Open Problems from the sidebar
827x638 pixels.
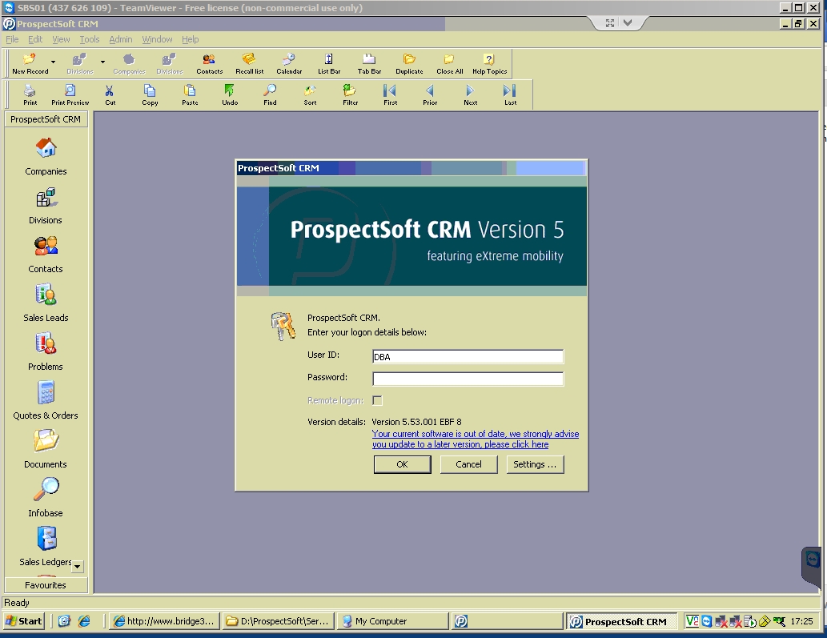(x=46, y=351)
